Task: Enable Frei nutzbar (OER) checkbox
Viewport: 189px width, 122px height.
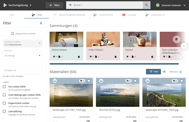Action: click(4, 87)
